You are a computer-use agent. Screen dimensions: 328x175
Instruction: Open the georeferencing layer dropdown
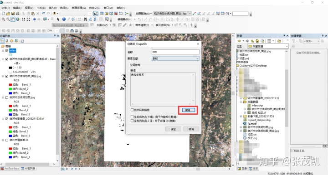(x=172, y=14)
